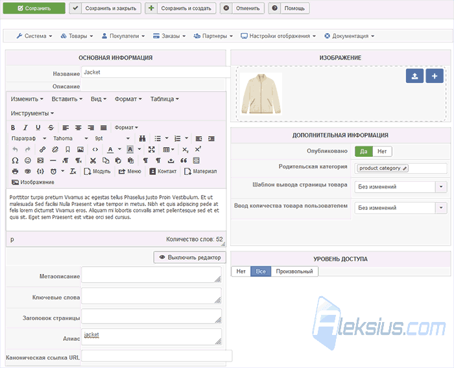Cut the selection with scissors icon
This screenshot has height=368, width=454.
pos(93,161)
